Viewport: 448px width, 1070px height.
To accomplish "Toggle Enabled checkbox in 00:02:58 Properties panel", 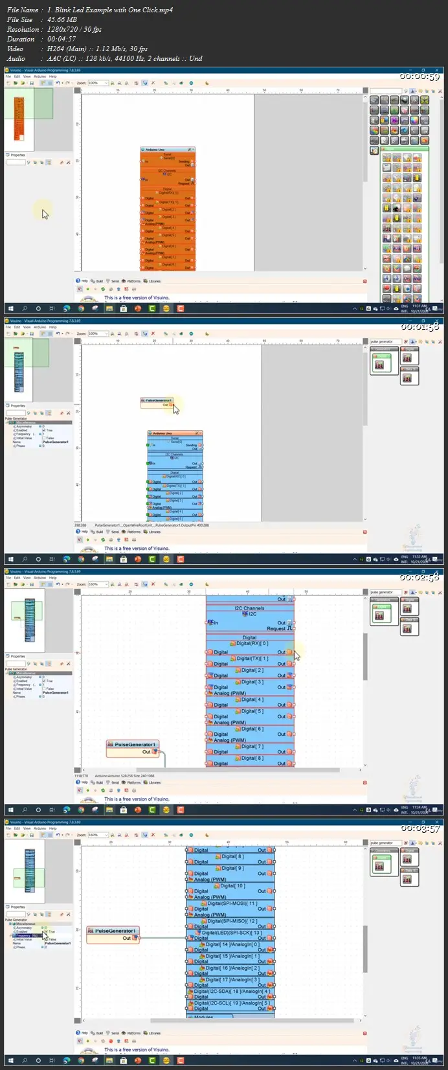I will [x=44, y=681].
